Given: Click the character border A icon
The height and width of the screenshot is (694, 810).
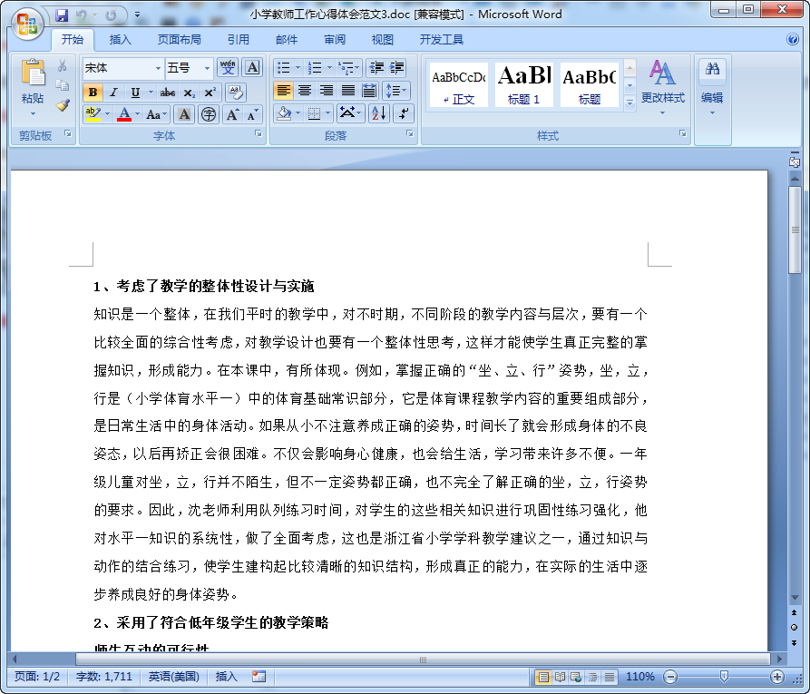Looking at the screenshot, I should 252,68.
